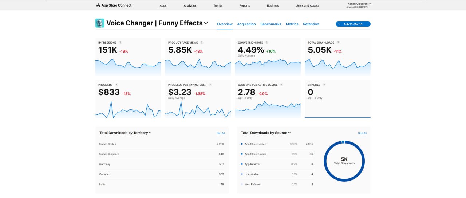Click the App Store Connect logo
The image size is (466, 198).
tap(114, 5)
